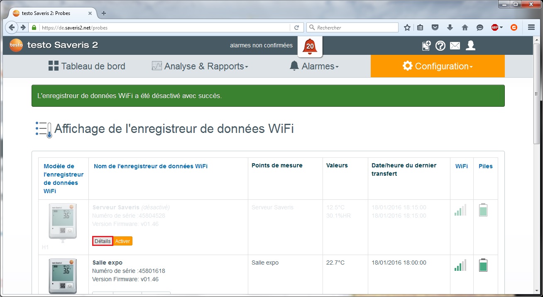Go back with the browser back arrow
The image size is (543, 297).
[12, 27]
